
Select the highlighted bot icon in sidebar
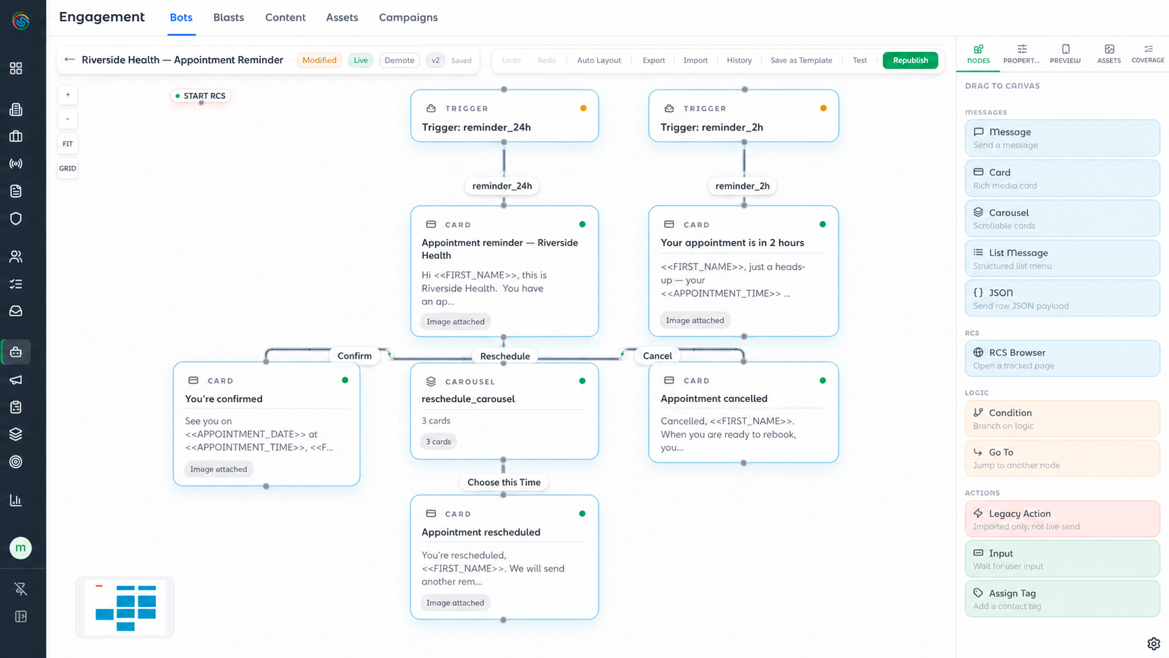pos(15,352)
